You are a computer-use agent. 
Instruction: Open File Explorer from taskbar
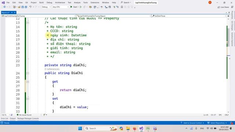[128, 128]
